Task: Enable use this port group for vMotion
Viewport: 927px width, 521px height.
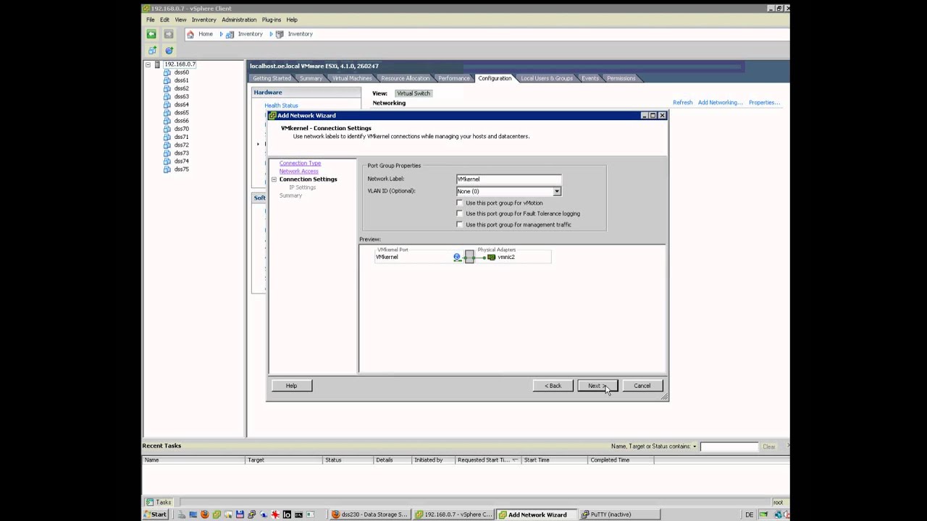Action: (x=460, y=203)
